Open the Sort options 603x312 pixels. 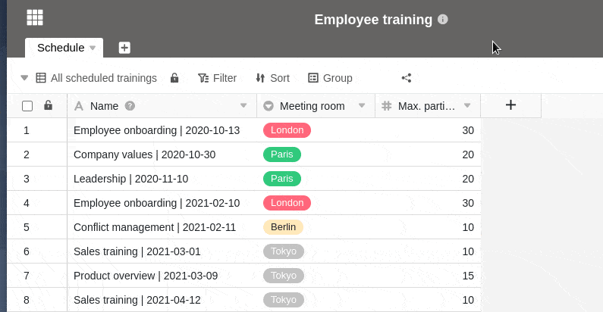click(x=272, y=78)
